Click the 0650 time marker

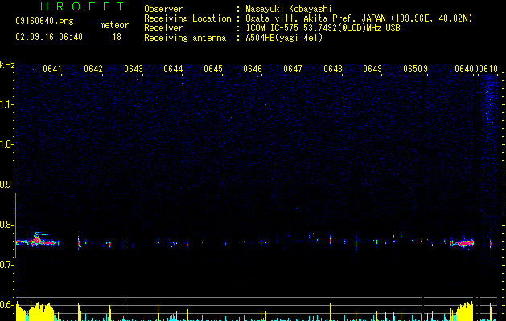(413, 69)
